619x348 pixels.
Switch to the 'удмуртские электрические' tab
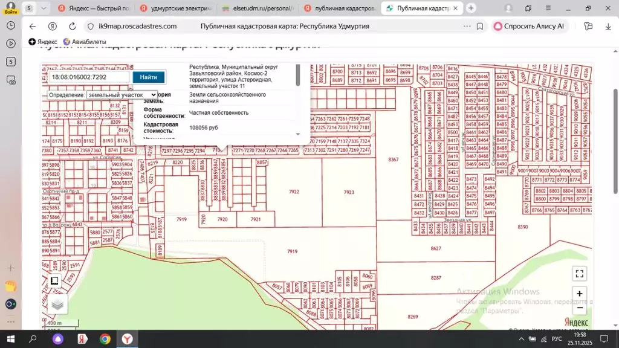click(x=175, y=8)
